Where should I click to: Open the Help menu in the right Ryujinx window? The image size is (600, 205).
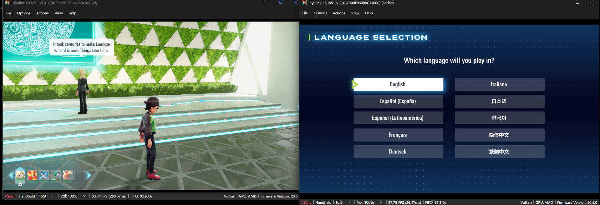(369, 13)
